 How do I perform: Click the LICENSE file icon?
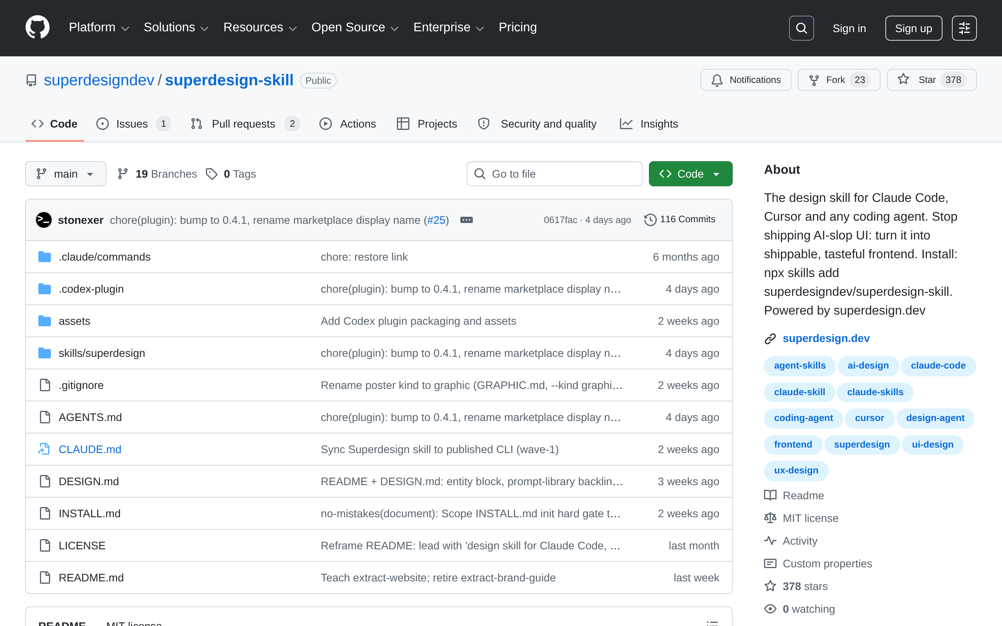pos(45,546)
